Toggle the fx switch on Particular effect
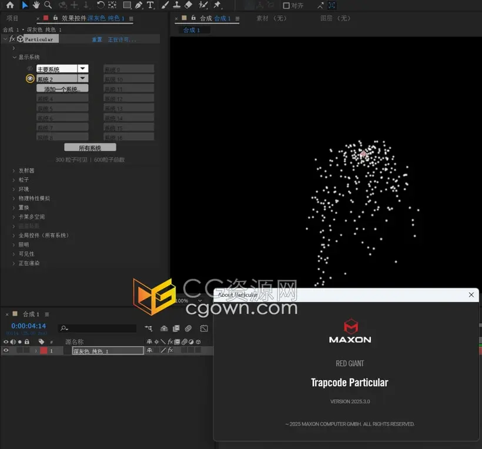The width and height of the screenshot is (482, 449). coord(12,39)
